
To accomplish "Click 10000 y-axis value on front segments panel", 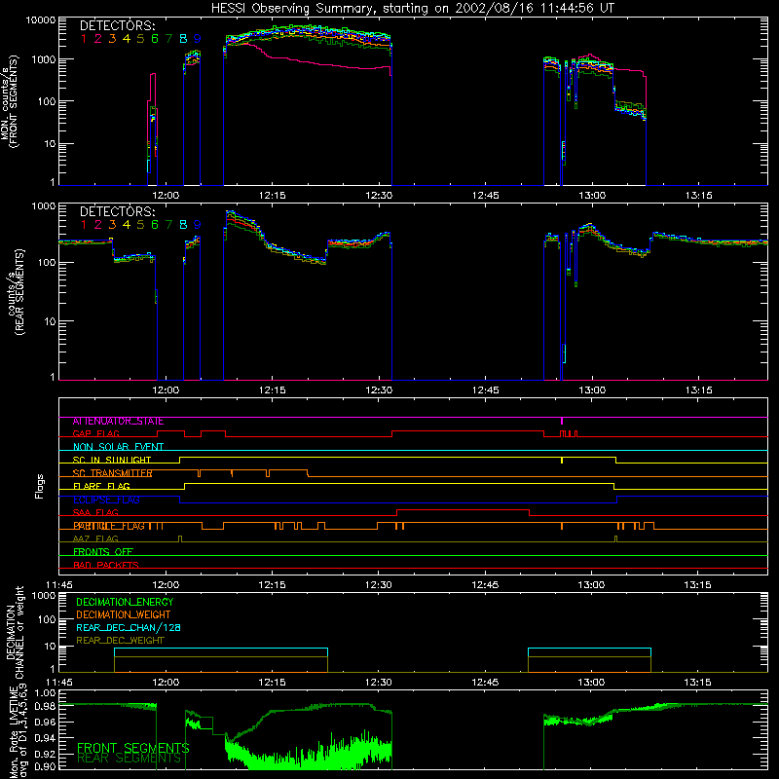I will (x=41, y=20).
